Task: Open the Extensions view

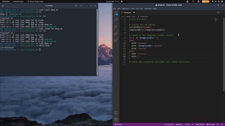Action: pos(116,40)
